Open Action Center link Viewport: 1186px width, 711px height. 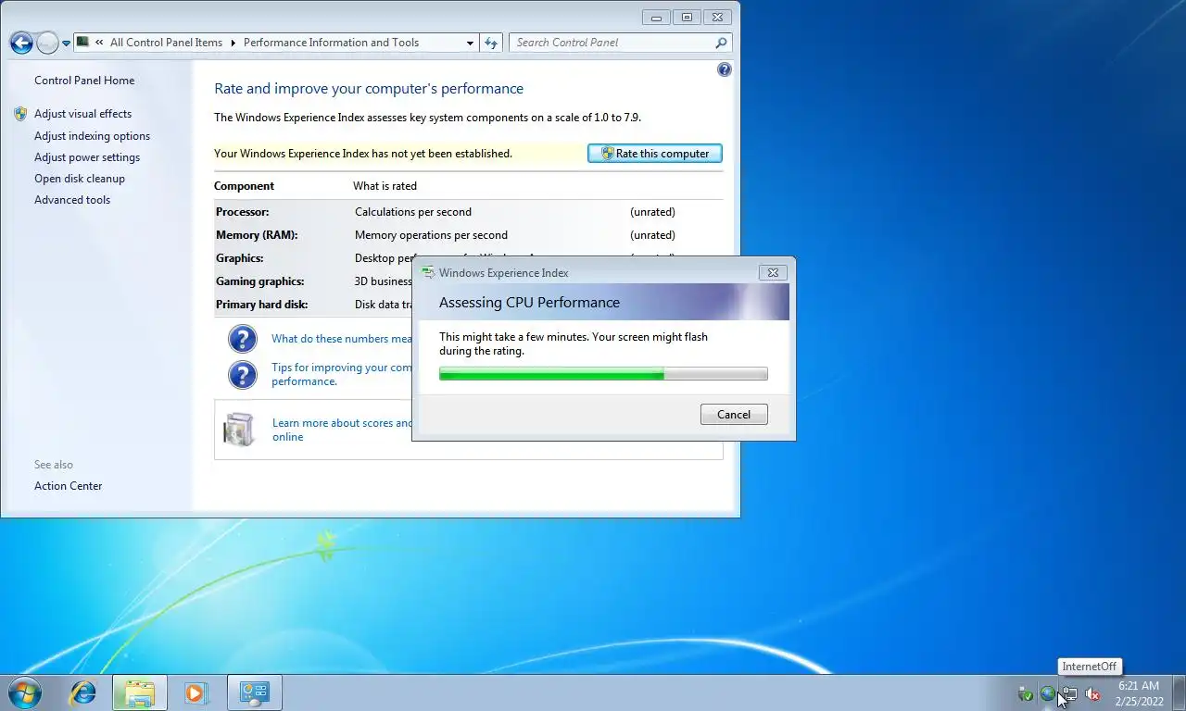click(x=68, y=486)
